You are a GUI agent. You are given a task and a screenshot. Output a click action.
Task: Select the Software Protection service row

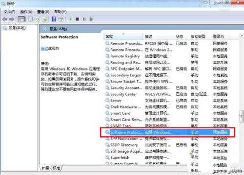167,132
